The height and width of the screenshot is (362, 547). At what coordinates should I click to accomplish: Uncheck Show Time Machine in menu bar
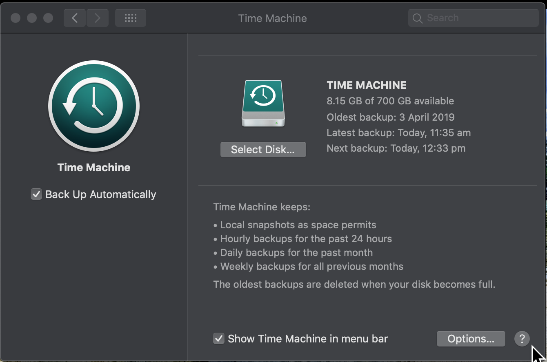point(219,339)
